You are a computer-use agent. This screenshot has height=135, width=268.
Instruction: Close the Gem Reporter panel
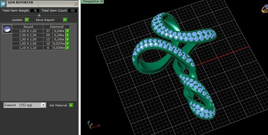75,4
